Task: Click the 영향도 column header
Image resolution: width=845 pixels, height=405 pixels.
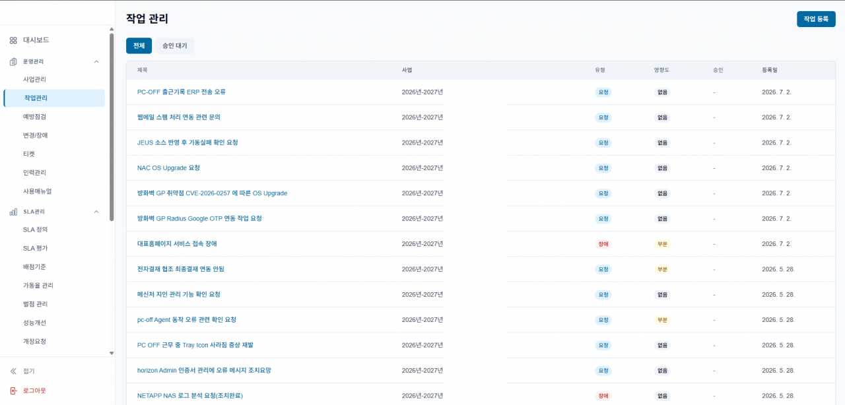Action: 660,70
